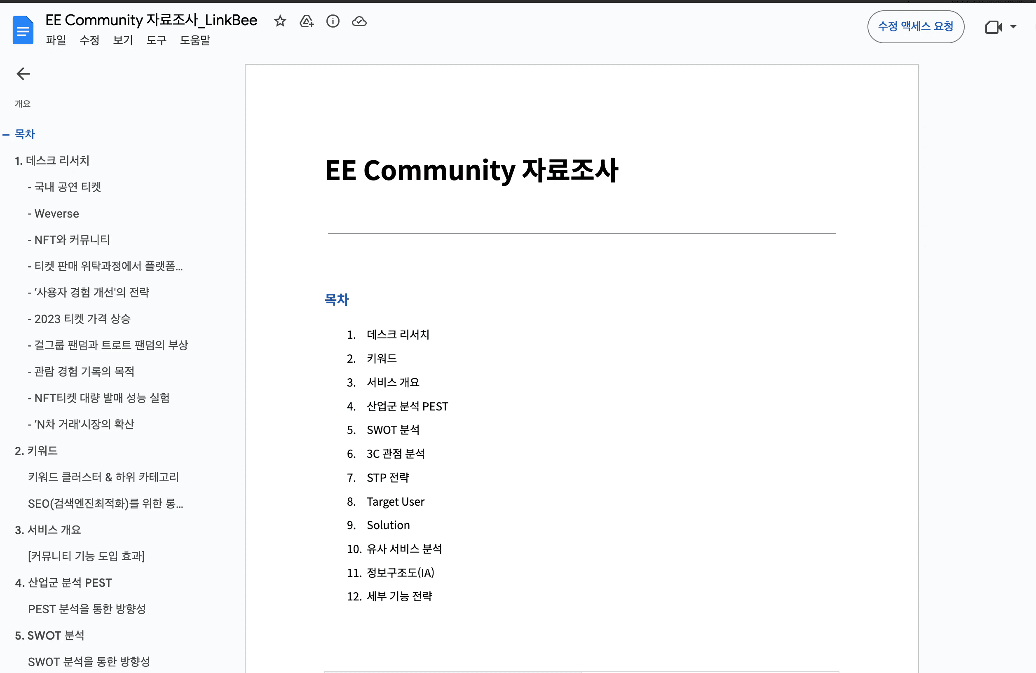The height and width of the screenshot is (673, 1036).
Task: Open outline item NFT티켓 대량 발매 성능 실험
Action: click(x=99, y=397)
